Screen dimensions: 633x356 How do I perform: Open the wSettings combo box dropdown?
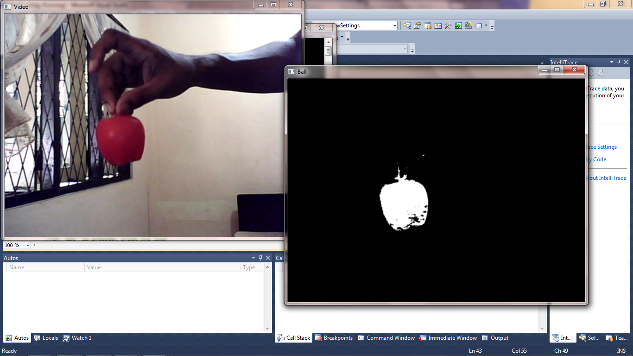click(x=395, y=25)
